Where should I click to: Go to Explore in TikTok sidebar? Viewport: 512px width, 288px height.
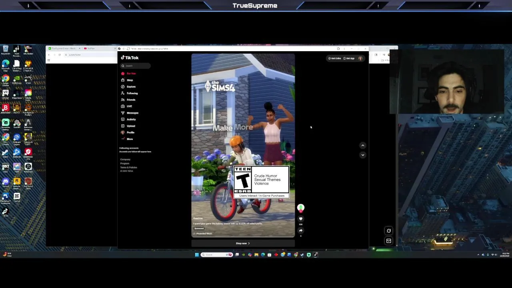coord(128,87)
